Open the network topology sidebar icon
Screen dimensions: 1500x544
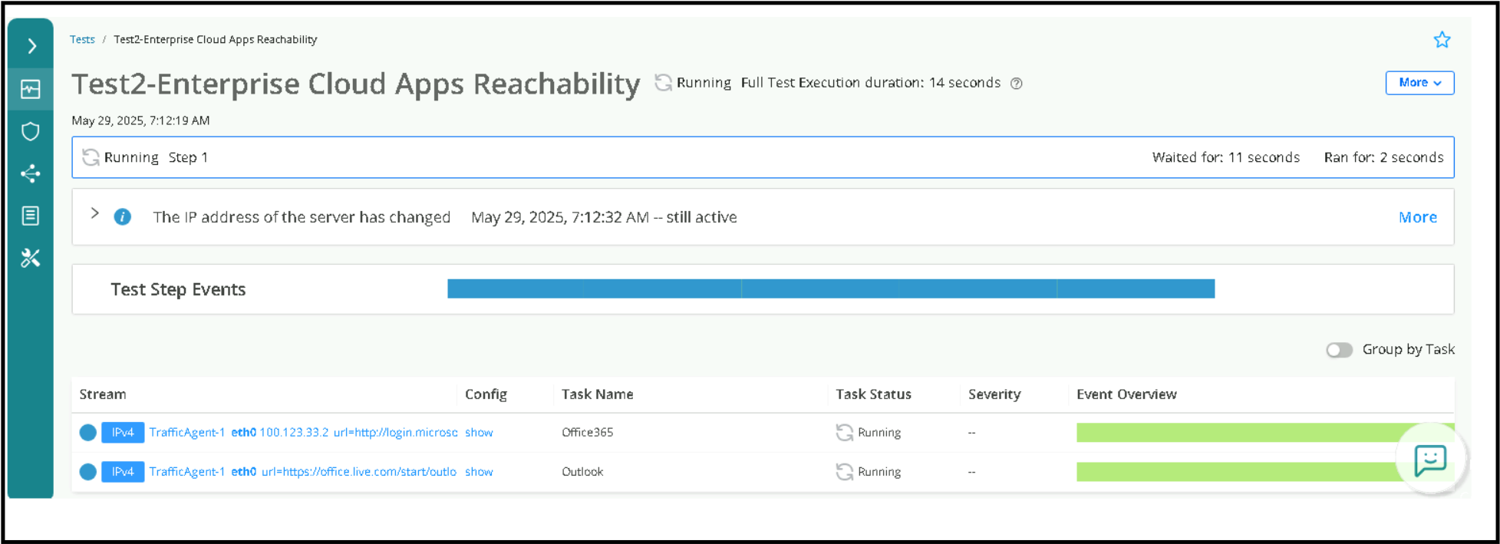point(31,173)
